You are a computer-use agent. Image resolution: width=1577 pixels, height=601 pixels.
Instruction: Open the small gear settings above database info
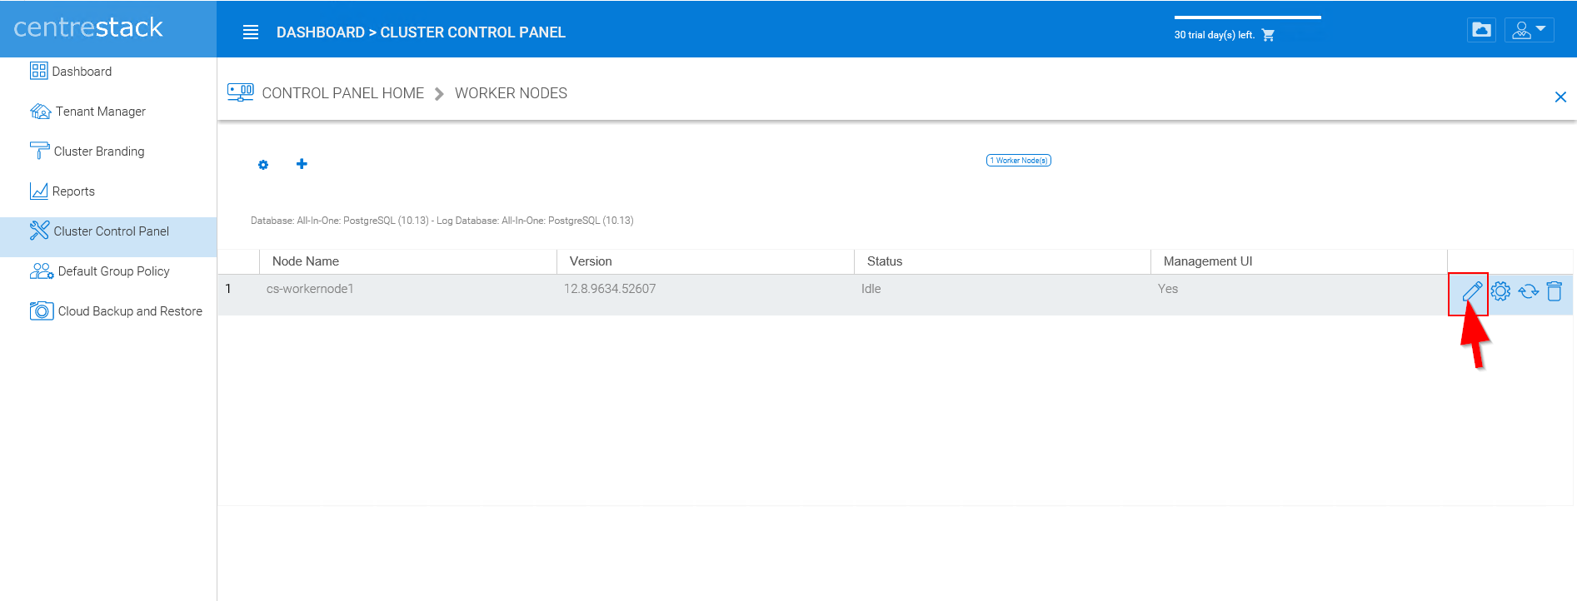[263, 165]
